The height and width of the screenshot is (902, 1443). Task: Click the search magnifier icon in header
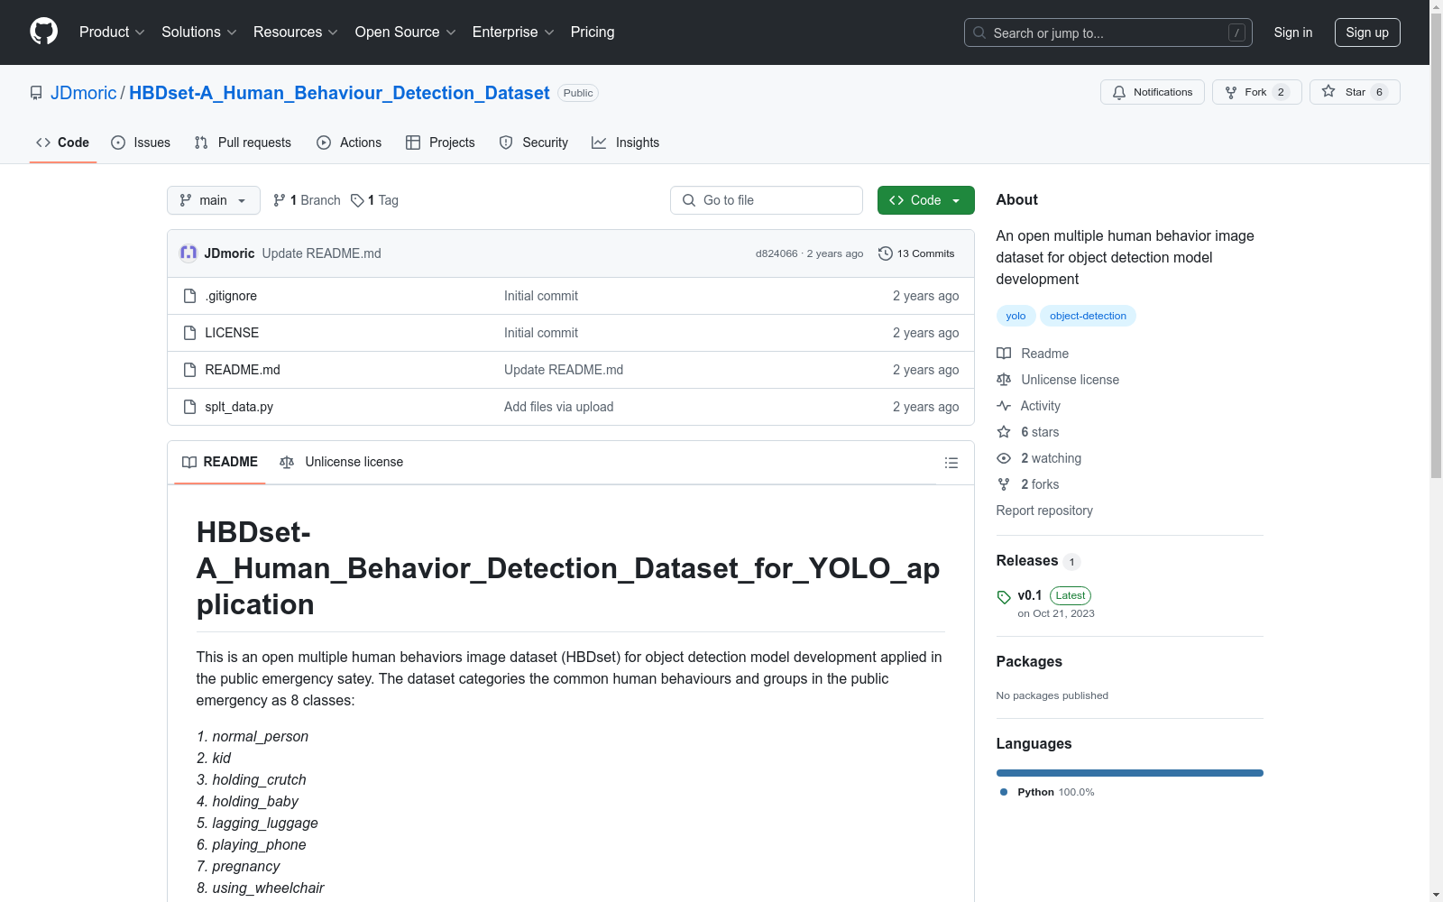pyautogui.click(x=979, y=32)
